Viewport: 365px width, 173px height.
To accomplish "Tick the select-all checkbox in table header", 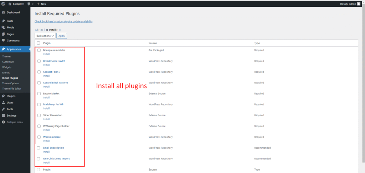I will click(38, 43).
